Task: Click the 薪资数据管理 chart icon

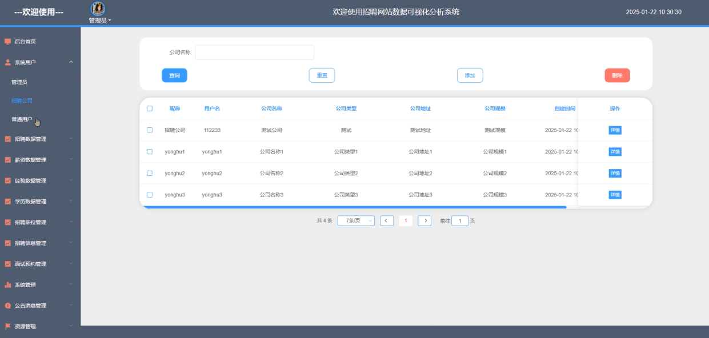Action: click(8, 160)
